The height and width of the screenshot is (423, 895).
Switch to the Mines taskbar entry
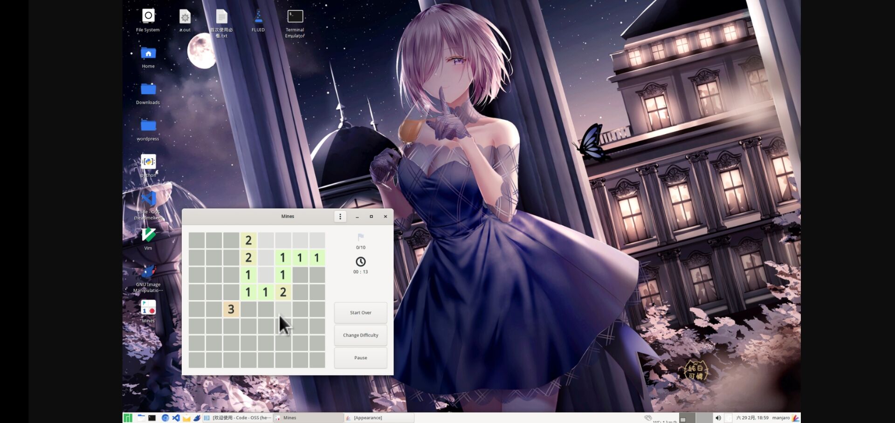308,418
